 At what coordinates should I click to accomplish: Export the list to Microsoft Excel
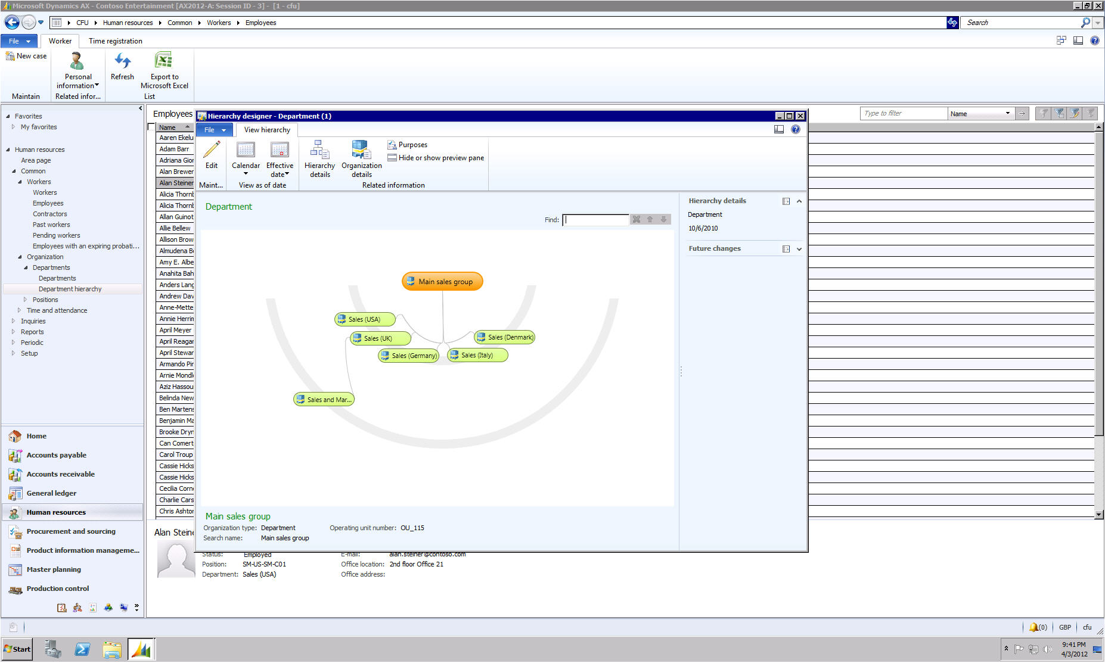(x=164, y=70)
